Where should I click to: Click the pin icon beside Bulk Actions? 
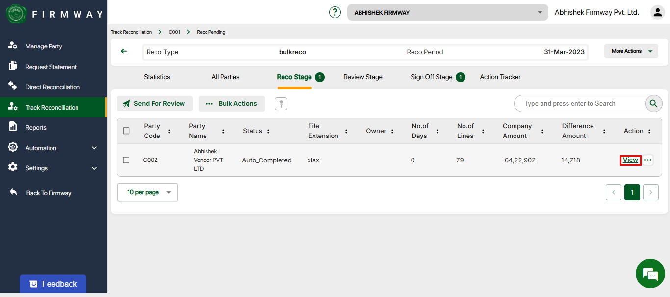click(281, 104)
